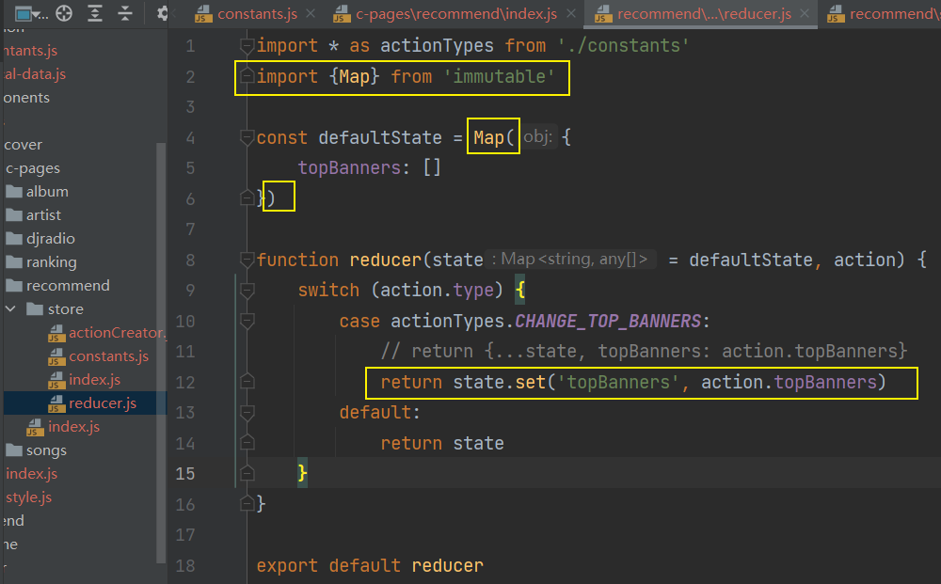Click JS icon on constants.js tab
The height and width of the screenshot is (584, 941).
click(204, 14)
